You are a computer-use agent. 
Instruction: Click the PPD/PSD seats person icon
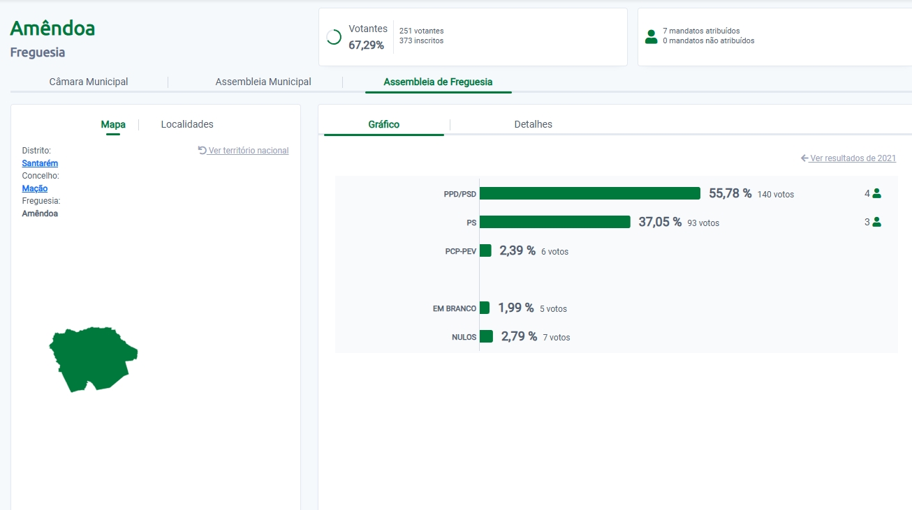[x=876, y=194]
